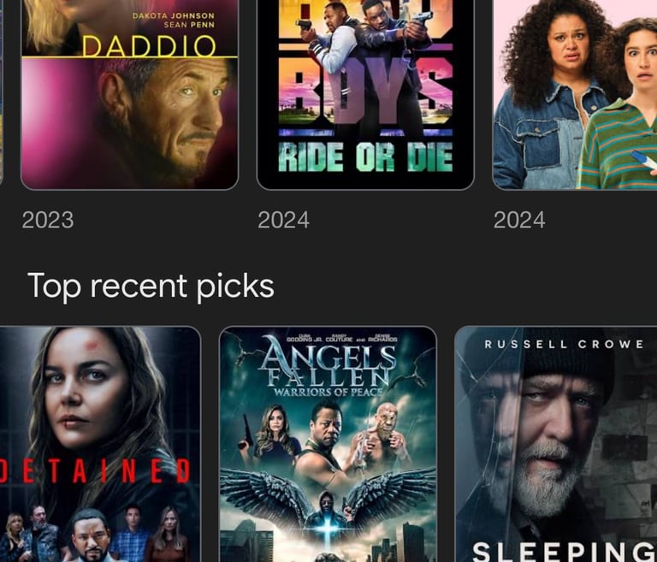This screenshot has width=657, height=562.
Task: Click the yellow DADDIO title text
Action: [149, 45]
